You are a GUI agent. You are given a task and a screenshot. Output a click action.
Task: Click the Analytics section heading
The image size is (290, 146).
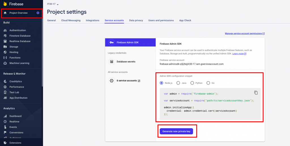coord(9,108)
